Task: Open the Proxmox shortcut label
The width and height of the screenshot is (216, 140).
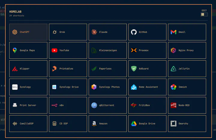Action: (x=143, y=50)
